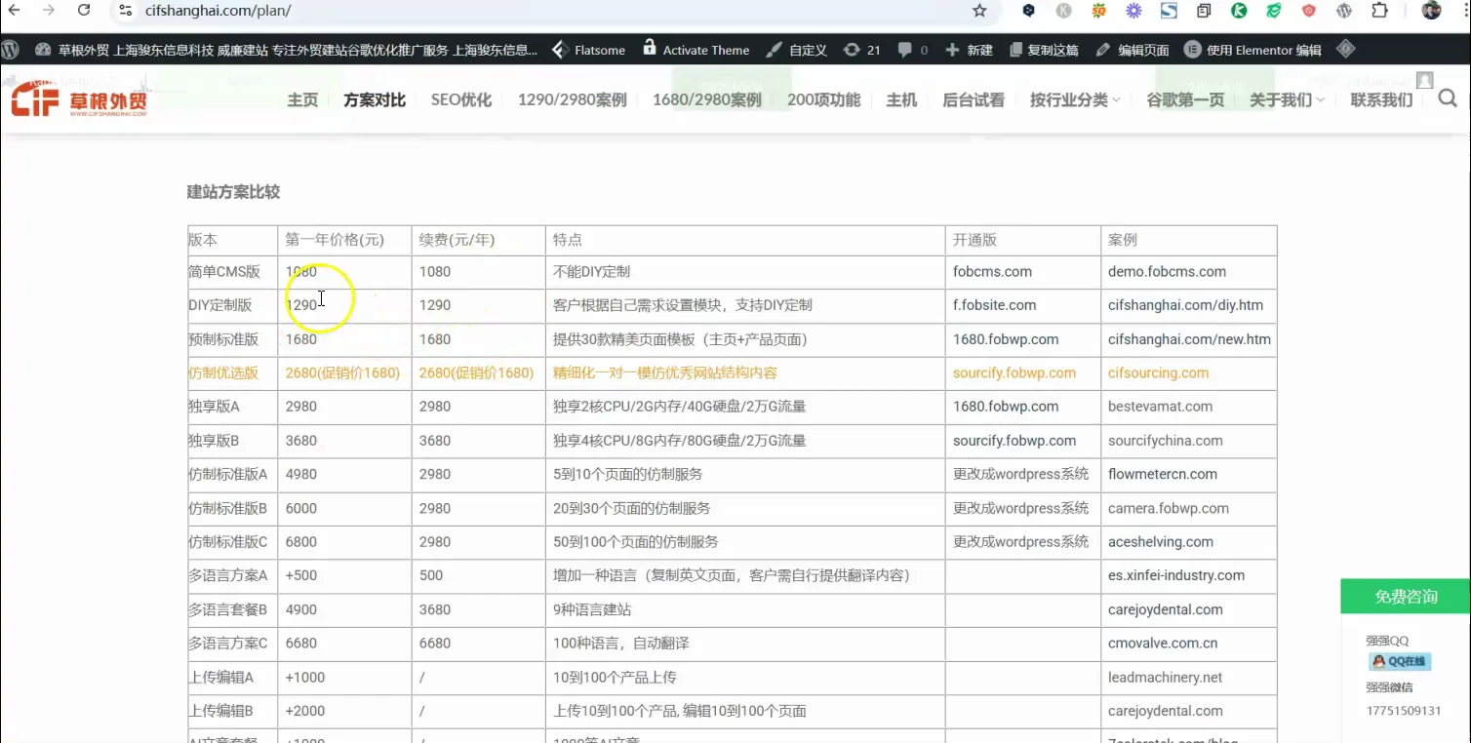Open link aceshelving.com
The height and width of the screenshot is (743, 1471).
pos(1161,542)
